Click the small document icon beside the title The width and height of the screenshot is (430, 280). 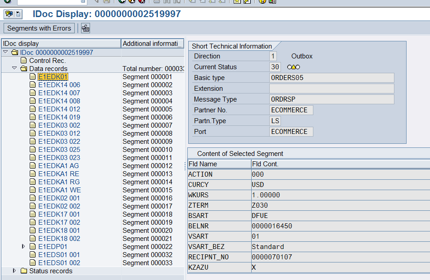18,14
